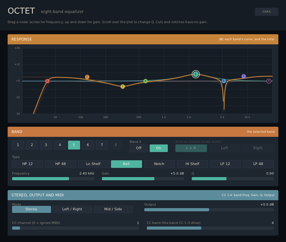Set band to act on Left only
Viewport: 286px width, 242px height.
225,148
